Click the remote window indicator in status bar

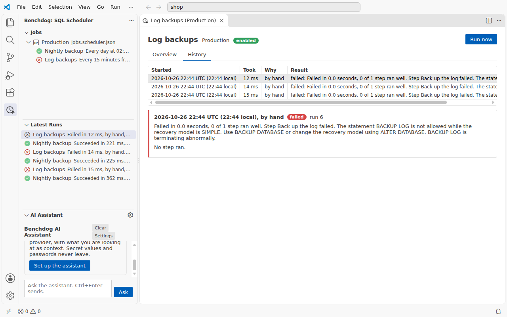9,311
